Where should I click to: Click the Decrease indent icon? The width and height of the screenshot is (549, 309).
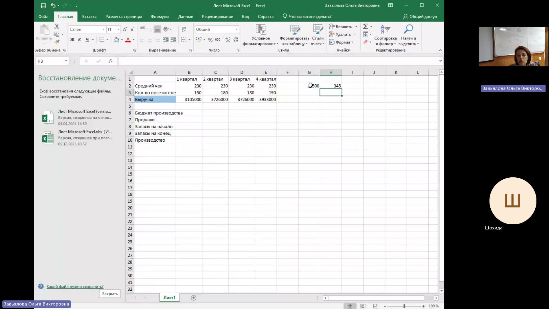[166, 40]
